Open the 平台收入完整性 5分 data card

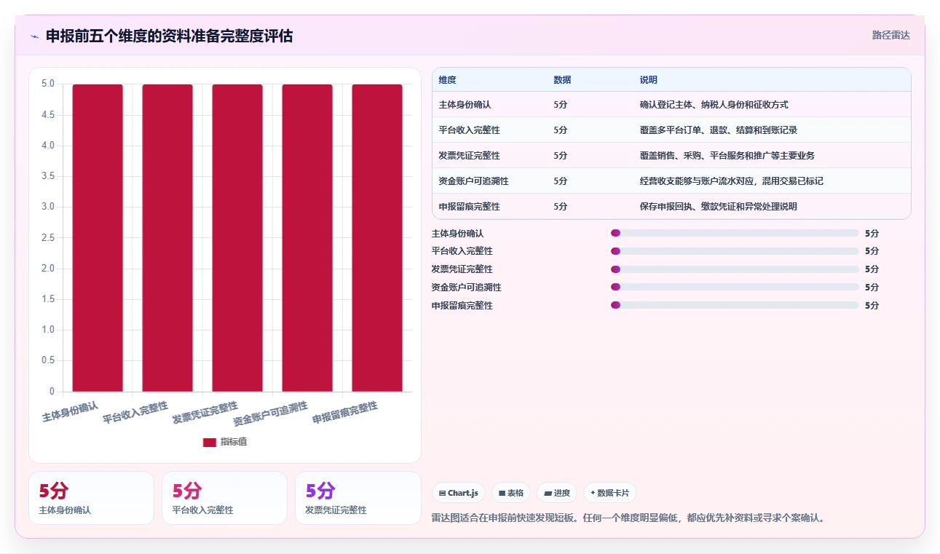pos(224,498)
